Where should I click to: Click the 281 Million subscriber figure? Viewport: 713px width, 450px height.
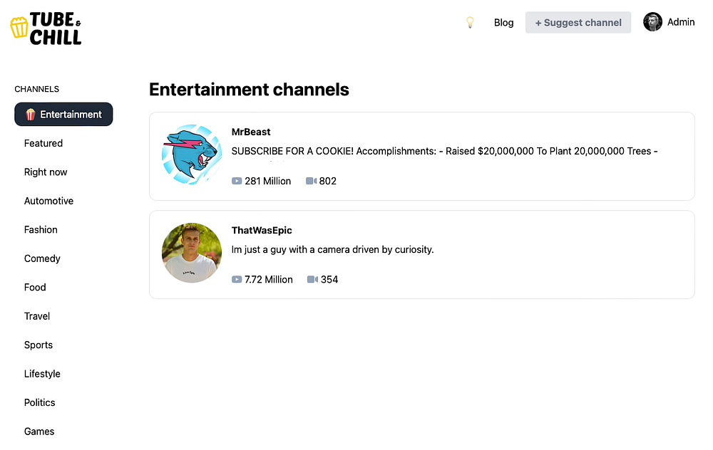[x=267, y=181]
